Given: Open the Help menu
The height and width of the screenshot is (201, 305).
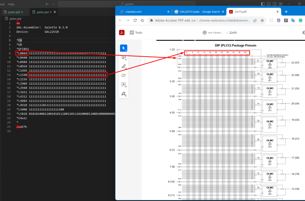Looking at the screenshot, I should click(x=11, y=4).
